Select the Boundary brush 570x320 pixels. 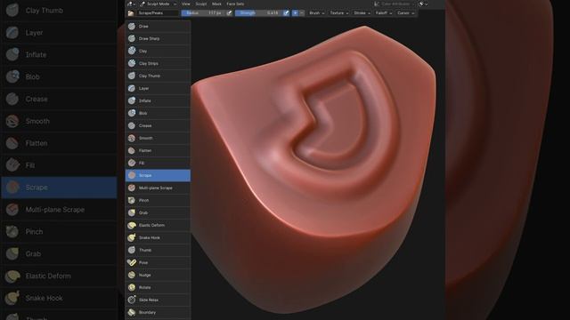[158, 312]
